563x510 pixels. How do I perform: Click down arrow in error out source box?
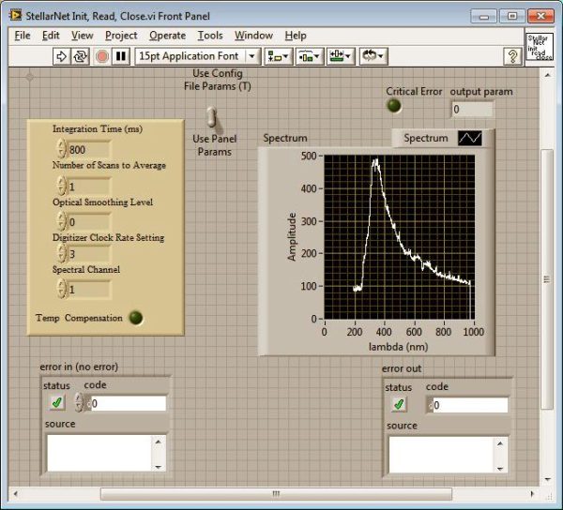coord(500,469)
